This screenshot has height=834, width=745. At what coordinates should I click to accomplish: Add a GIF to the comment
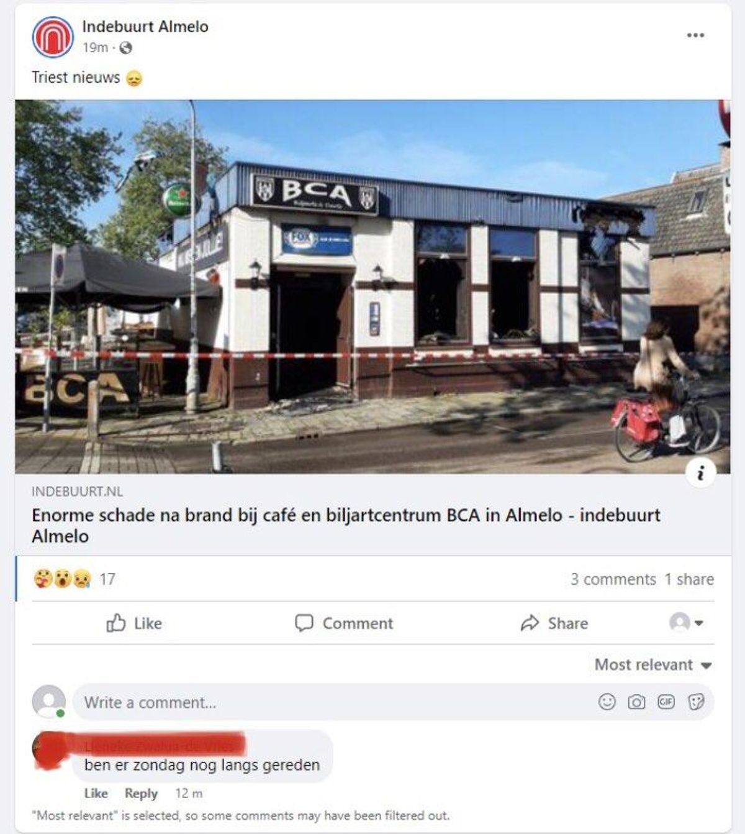tap(666, 702)
